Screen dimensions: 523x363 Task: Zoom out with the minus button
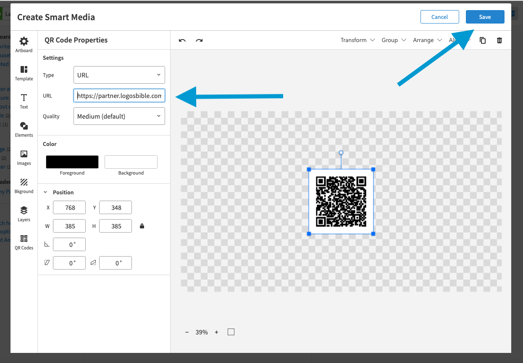pyautogui.click(x=187, y=332)
